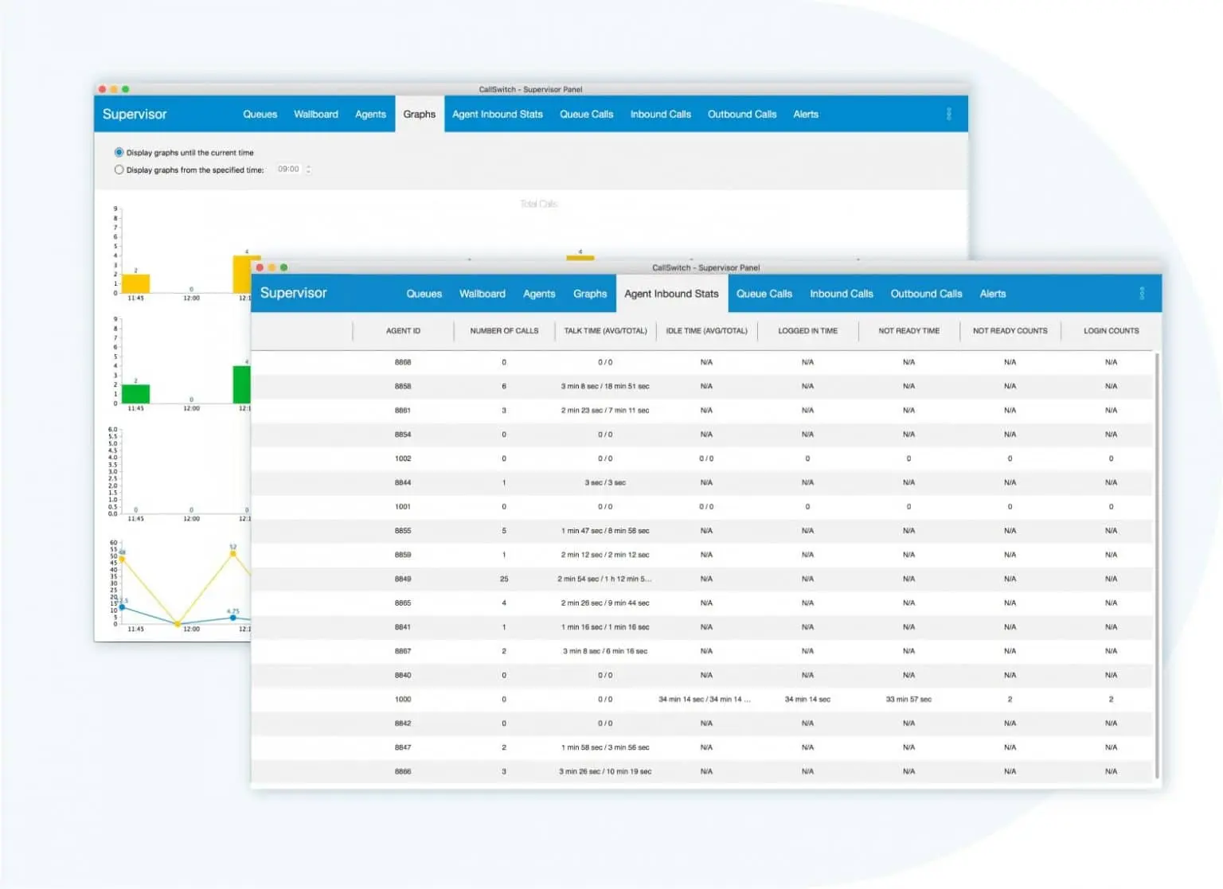
Task: Go to Outbound Calls tab in back window
Action: coord(741,115)
